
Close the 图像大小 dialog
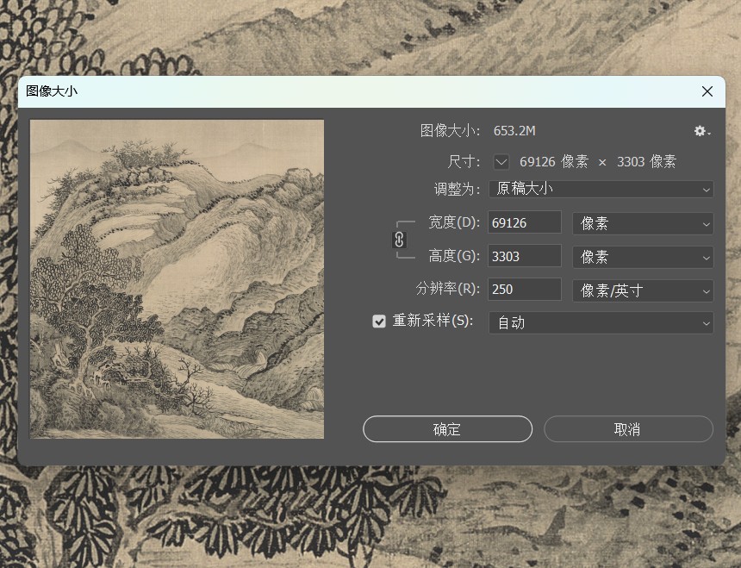707,91
